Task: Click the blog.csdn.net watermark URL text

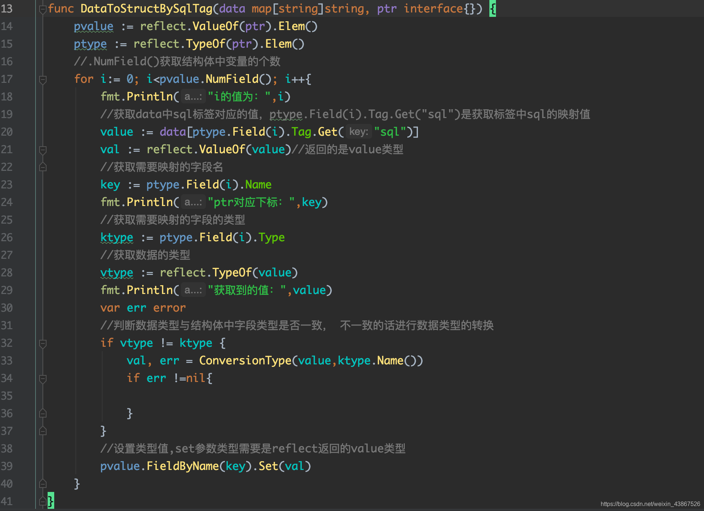Action: 651,504
